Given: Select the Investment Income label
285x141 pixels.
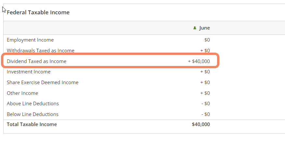Looking at the screenshot, I should 29,72.
